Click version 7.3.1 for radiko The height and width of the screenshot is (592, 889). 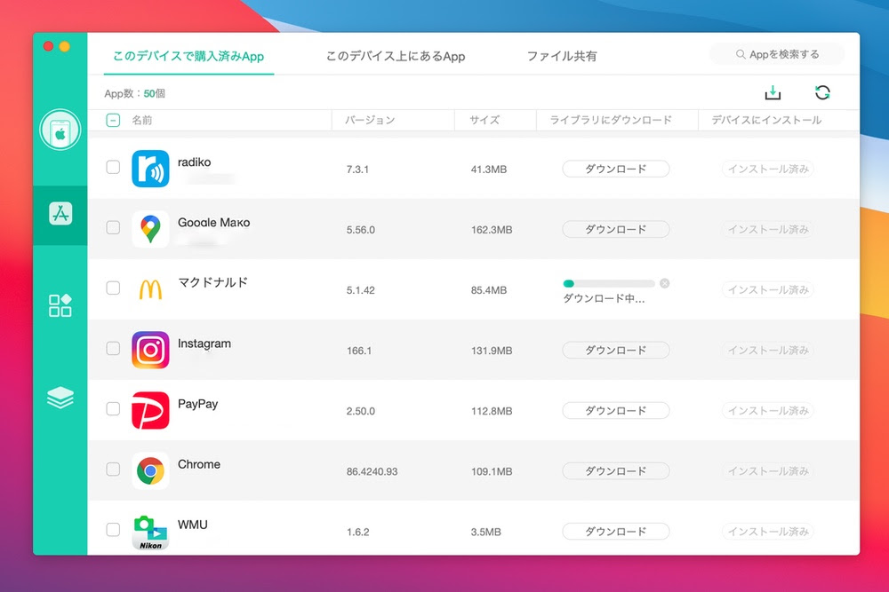357,170
